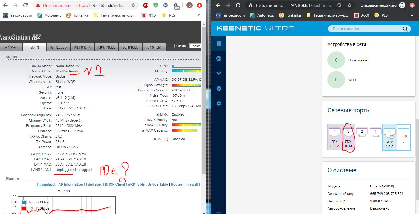419x214 pixels.
Task: Open Wi-Fi section in Keenetic sidebar
Action: point(219,74)
